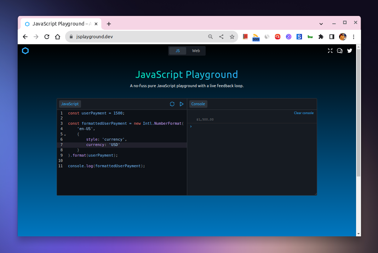Click the console prompt chevron input
The width and height of the screenshot is (378, 253).
coord(191,126)
